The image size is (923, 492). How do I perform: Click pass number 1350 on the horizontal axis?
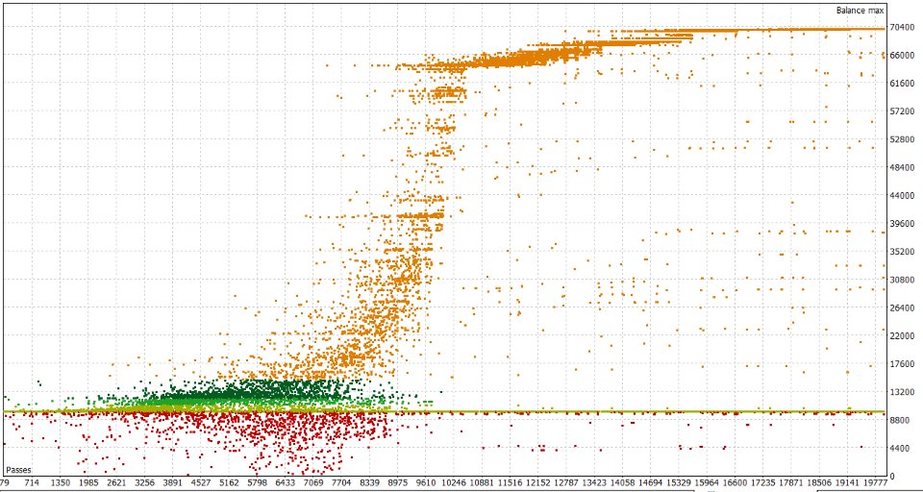[61, 482]
